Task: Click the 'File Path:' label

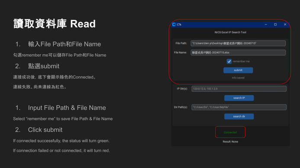Action: 181,43
